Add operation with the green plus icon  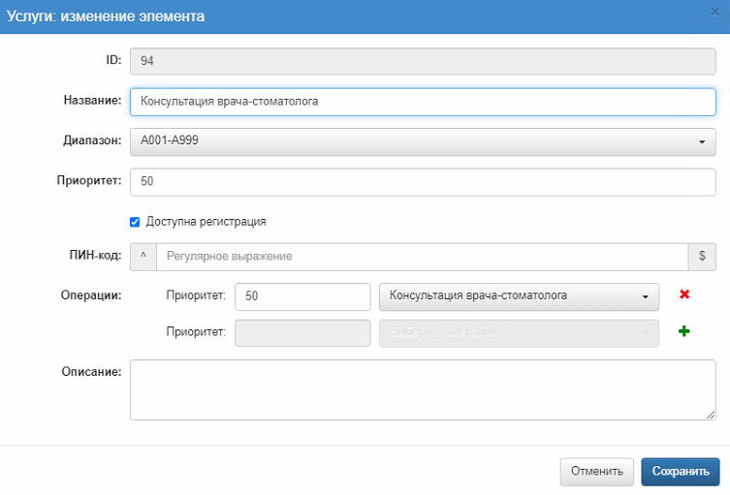683,331
